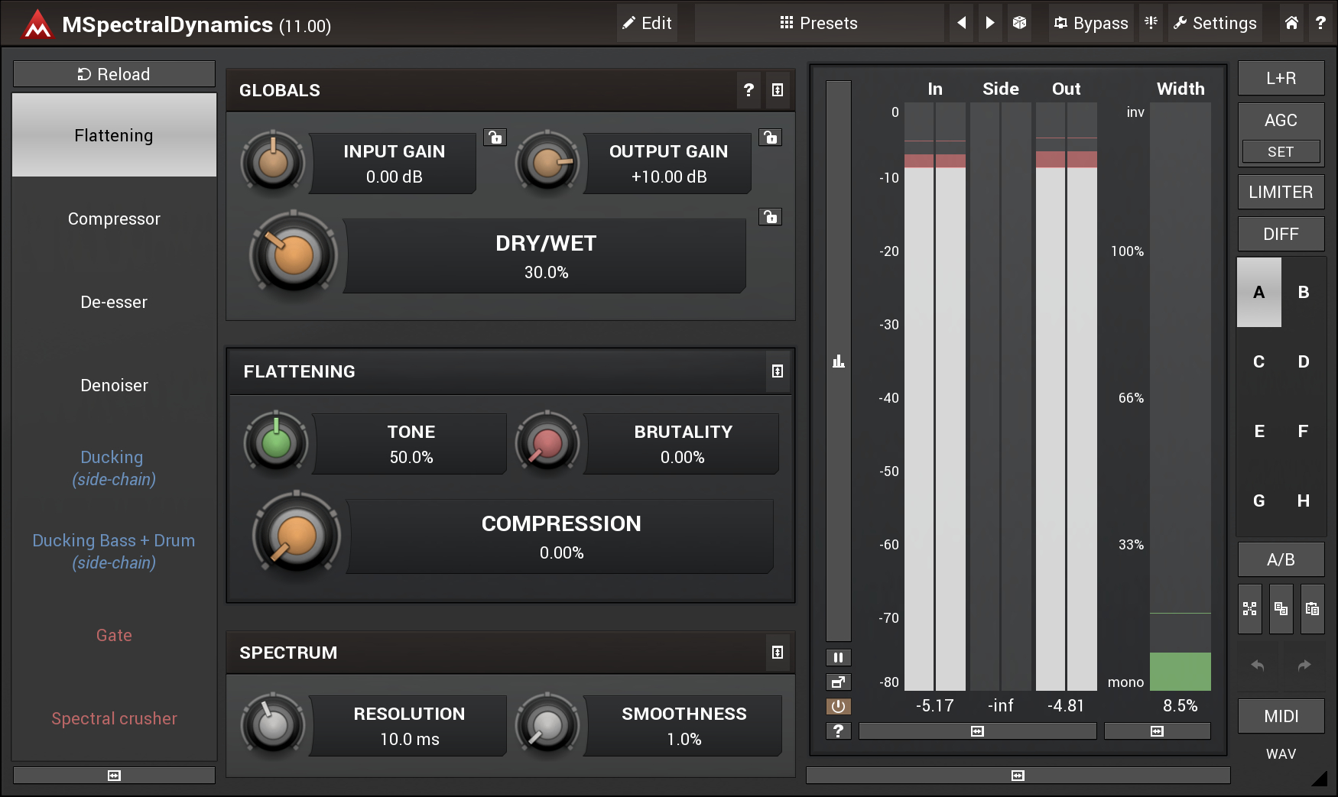Toggle AGC automatic gain compensation

coord(1281,120)
